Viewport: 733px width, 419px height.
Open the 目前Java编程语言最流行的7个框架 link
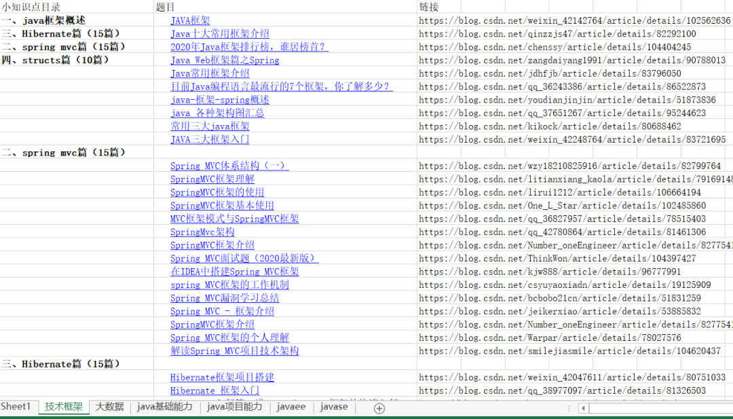point(282,86)
